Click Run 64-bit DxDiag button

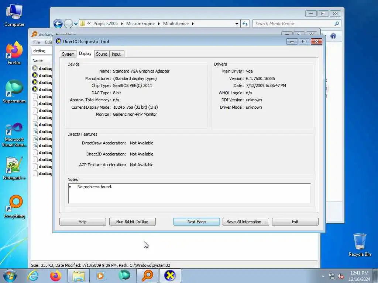133,221
